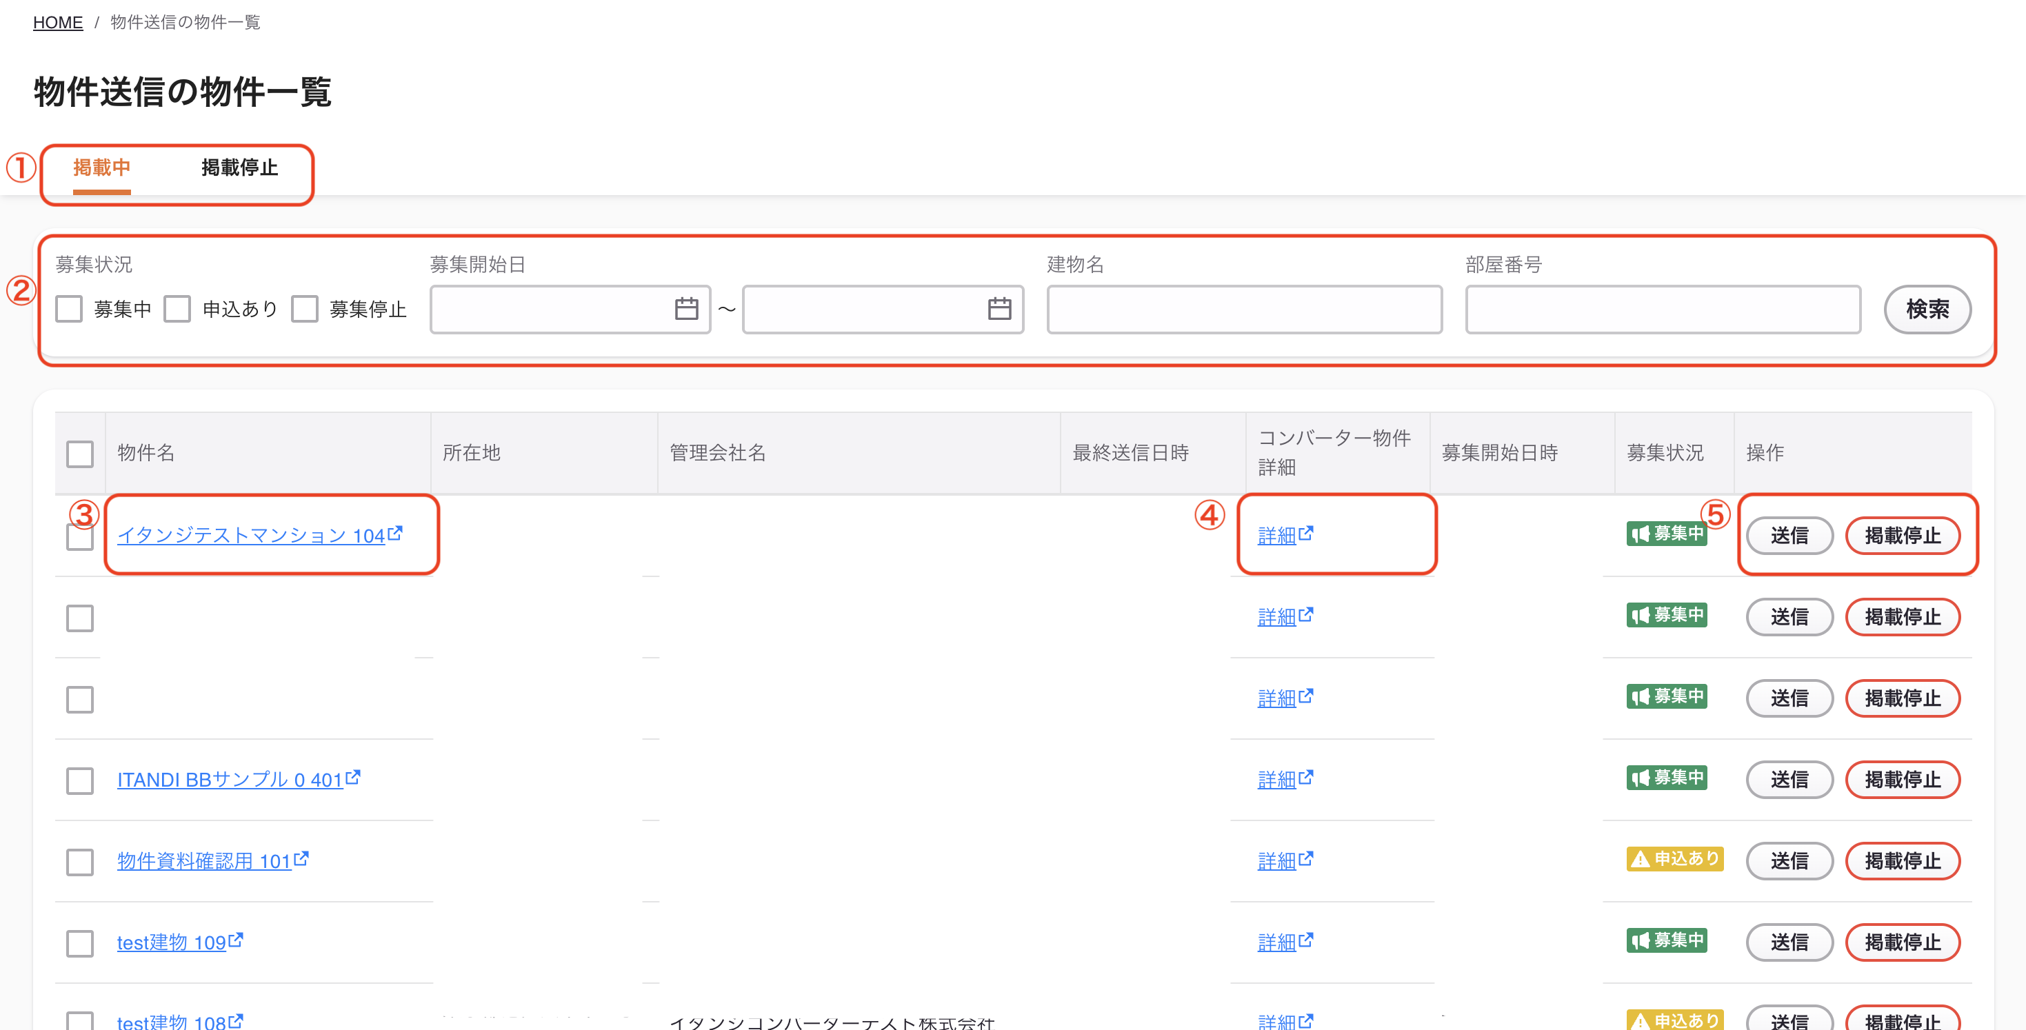
Task: Go to HOME breadcrumb link
Action: coord(57,22)
